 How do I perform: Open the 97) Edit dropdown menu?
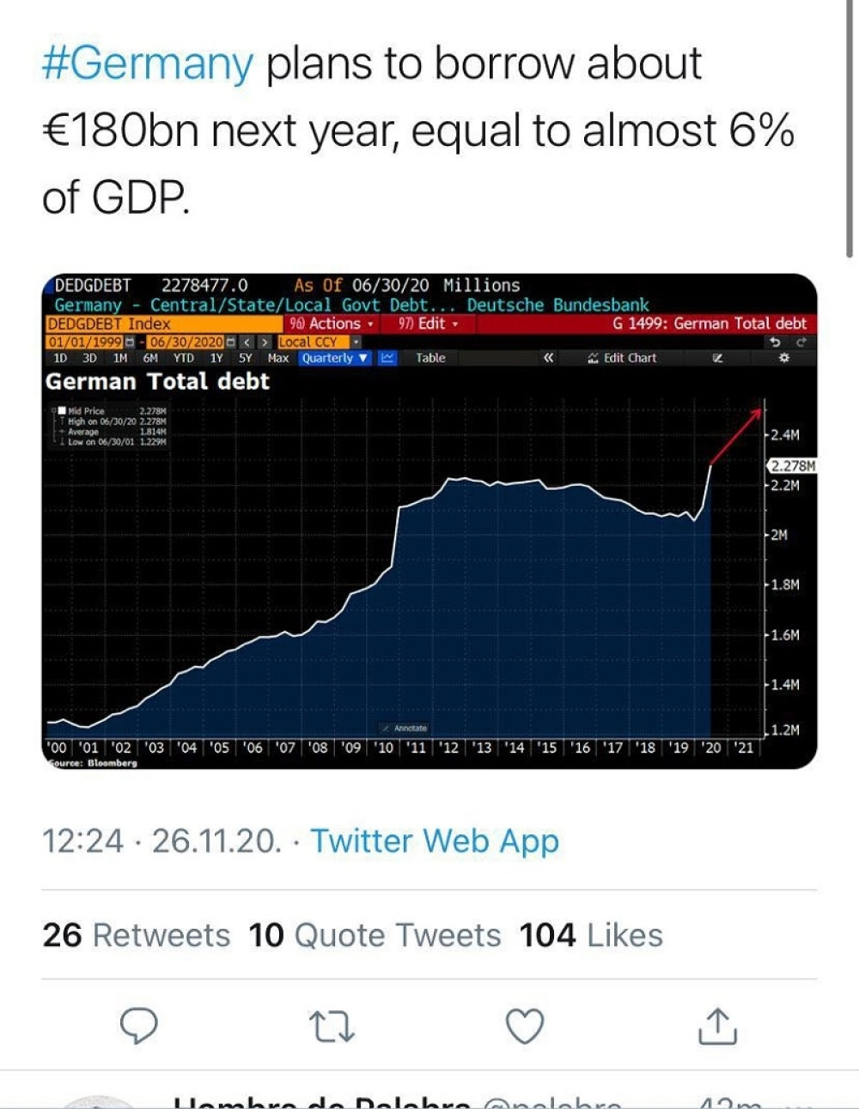[428, 324]
